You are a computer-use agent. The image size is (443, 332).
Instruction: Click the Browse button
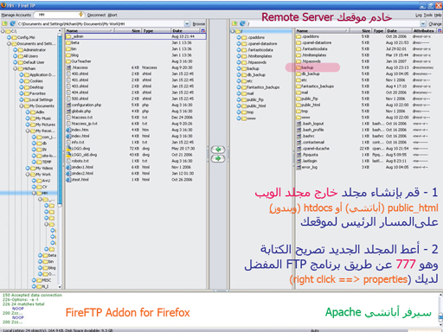[x=199, y=24]
